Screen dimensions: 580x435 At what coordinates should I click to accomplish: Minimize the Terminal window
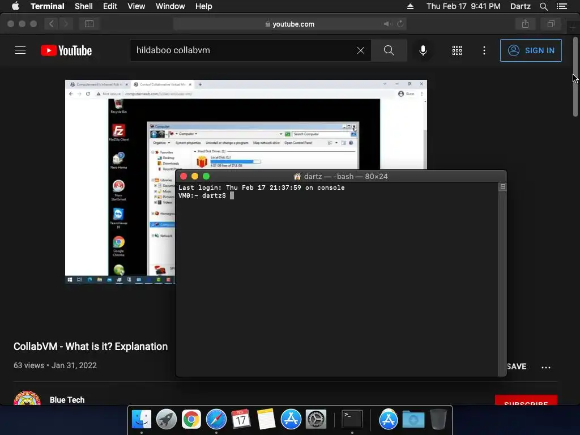(x=195, y=177)
